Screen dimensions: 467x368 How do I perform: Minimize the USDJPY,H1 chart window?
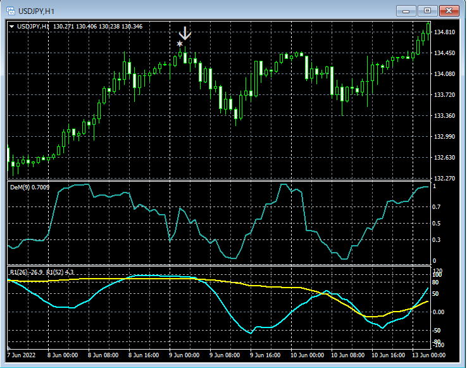406,11
